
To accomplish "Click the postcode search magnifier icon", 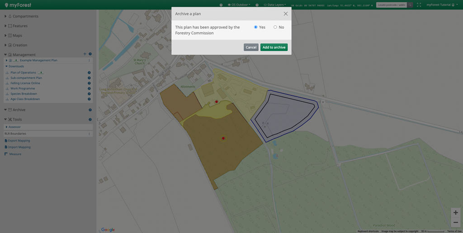I will pyautogui.click(x=410, y=5).
